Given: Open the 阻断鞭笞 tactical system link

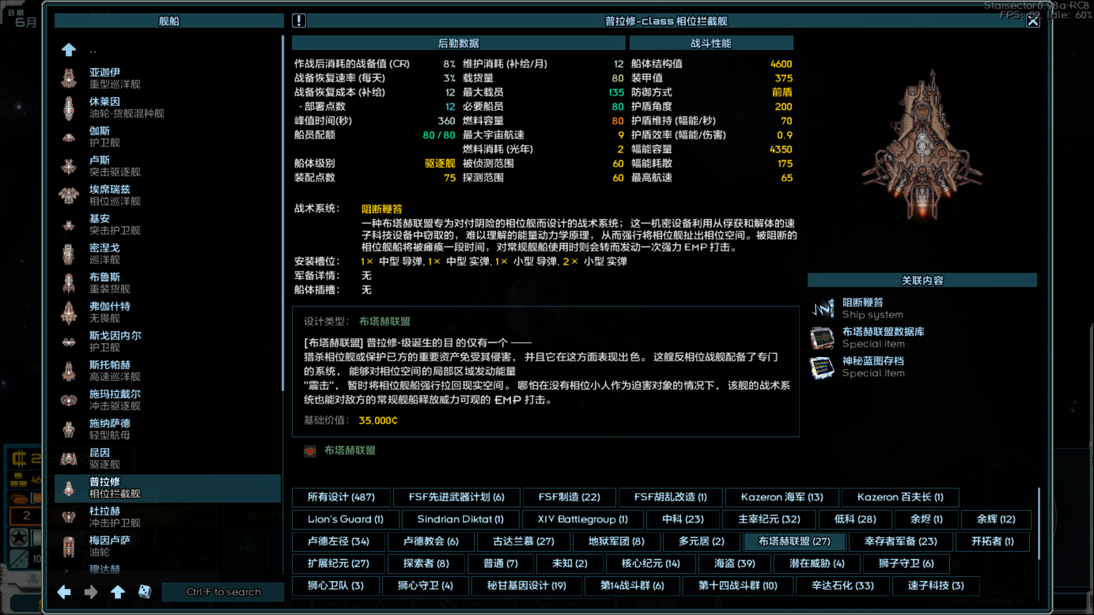Looking at the screenshot, I should tap(382, 209).
